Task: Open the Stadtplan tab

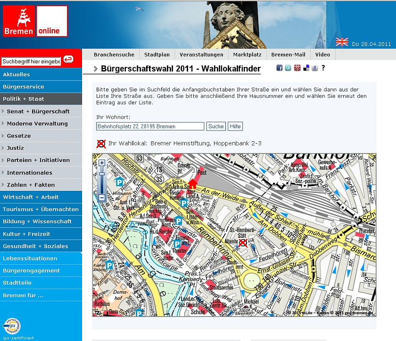Action: 157,55
